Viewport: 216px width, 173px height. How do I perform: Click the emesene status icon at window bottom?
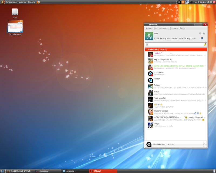[149, 144]
